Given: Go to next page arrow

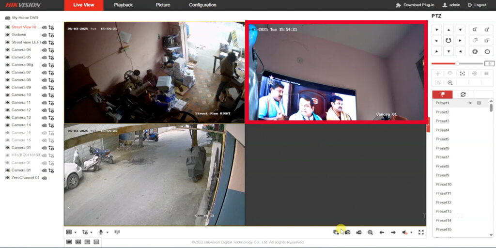Looking at the screenshot, I should [x=393, y=232].
